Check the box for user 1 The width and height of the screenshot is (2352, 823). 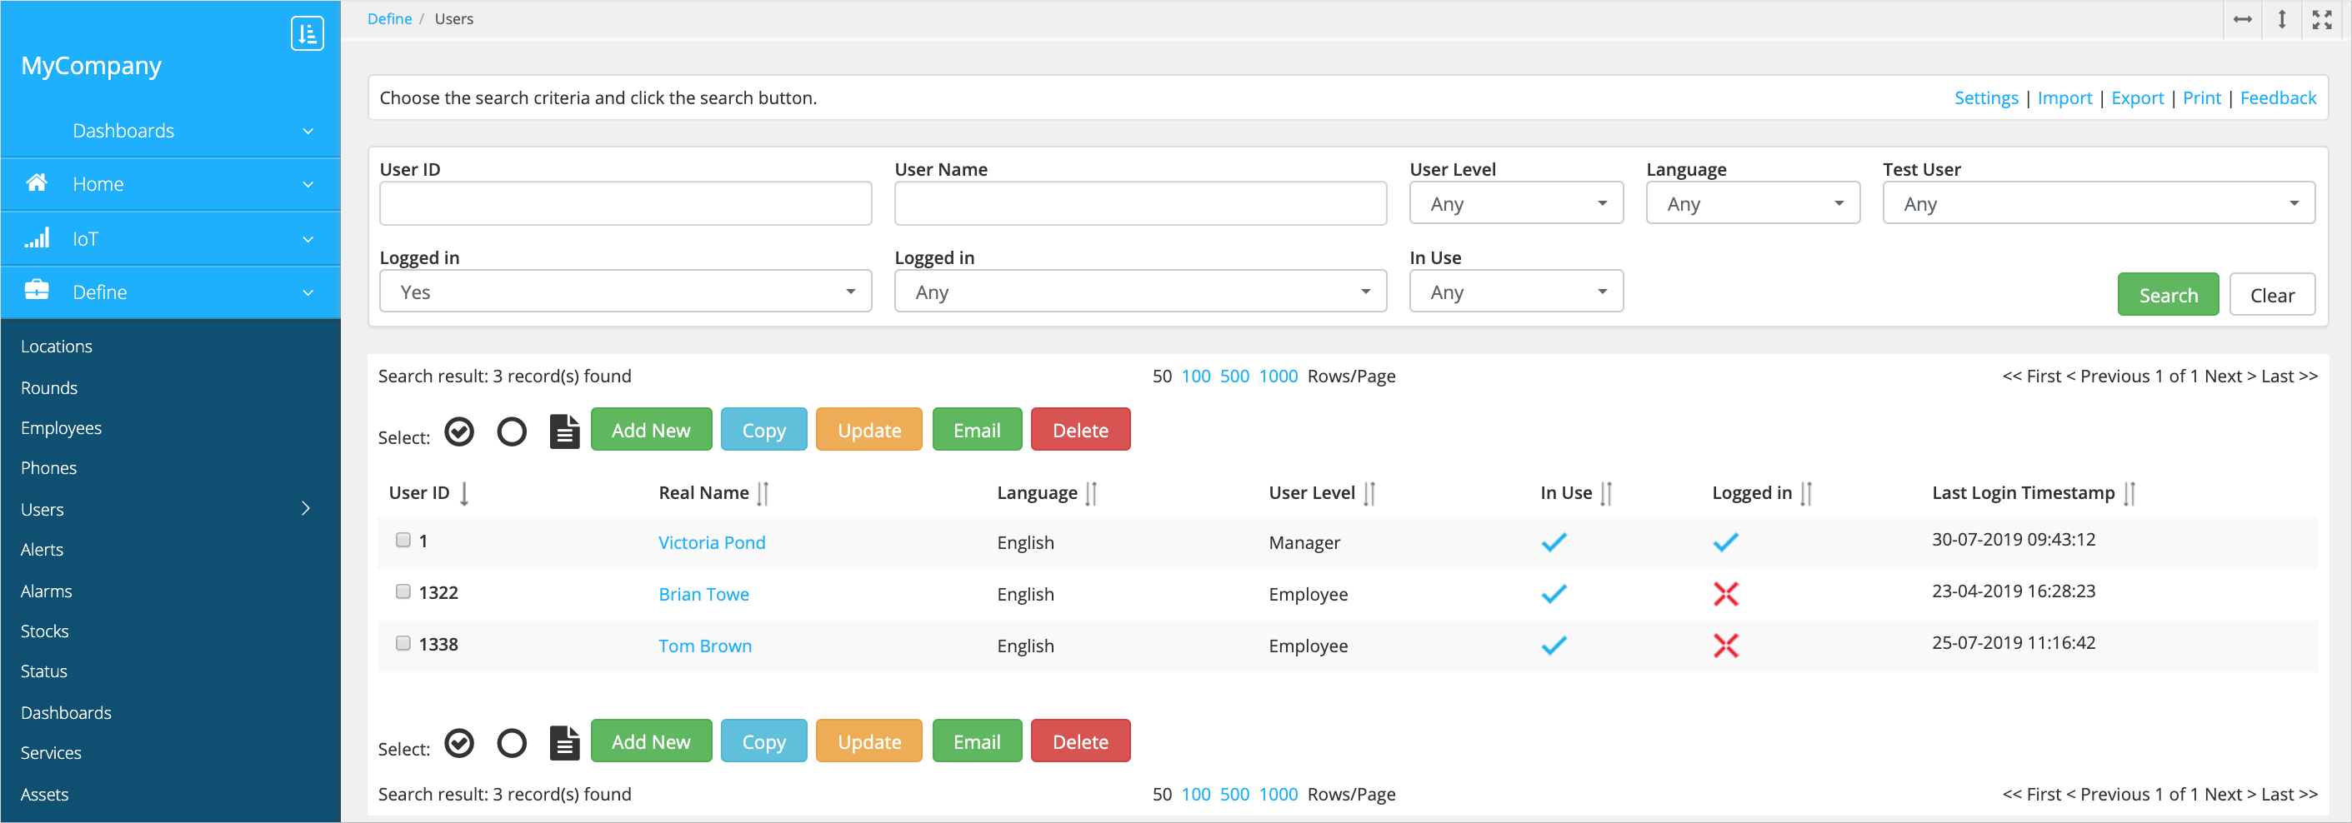point(403,539)
